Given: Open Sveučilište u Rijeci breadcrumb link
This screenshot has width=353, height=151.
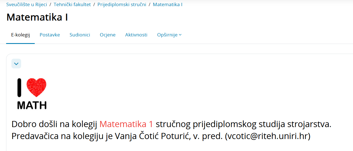Looking at the screenshot, I should [x=27, y=5].
